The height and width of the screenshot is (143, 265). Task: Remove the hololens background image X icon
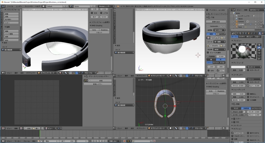click(x=224, y=26)
